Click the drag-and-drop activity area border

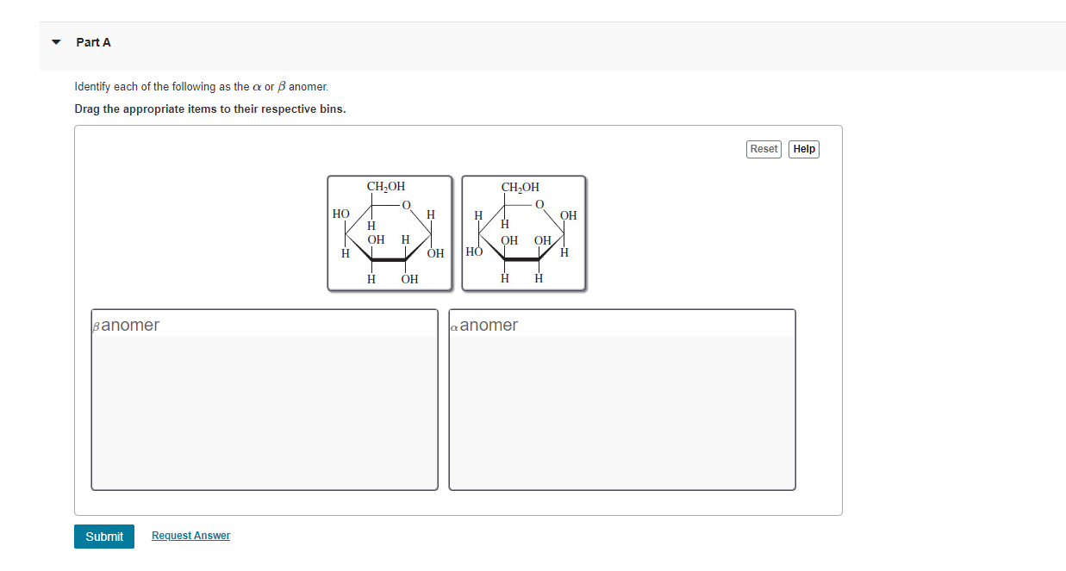coord(458,126)
